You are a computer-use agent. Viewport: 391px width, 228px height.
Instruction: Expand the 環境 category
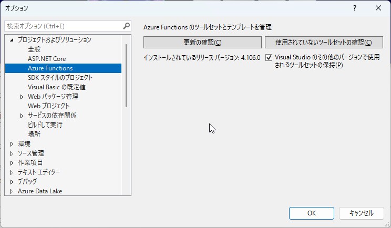12,144
